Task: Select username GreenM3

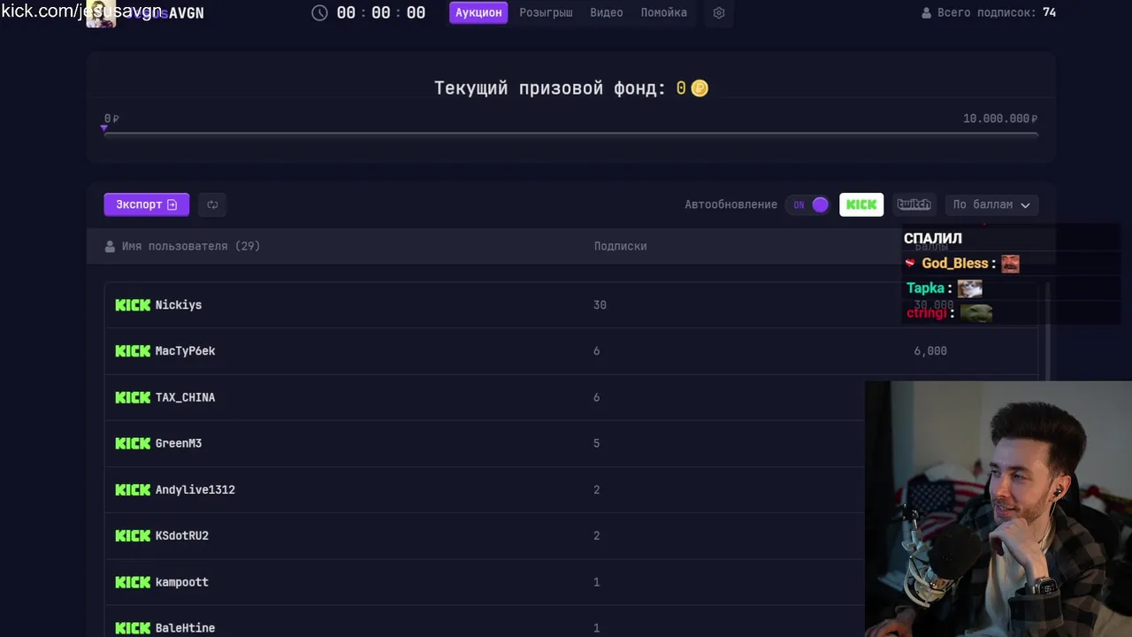Action: pos(179,443)
